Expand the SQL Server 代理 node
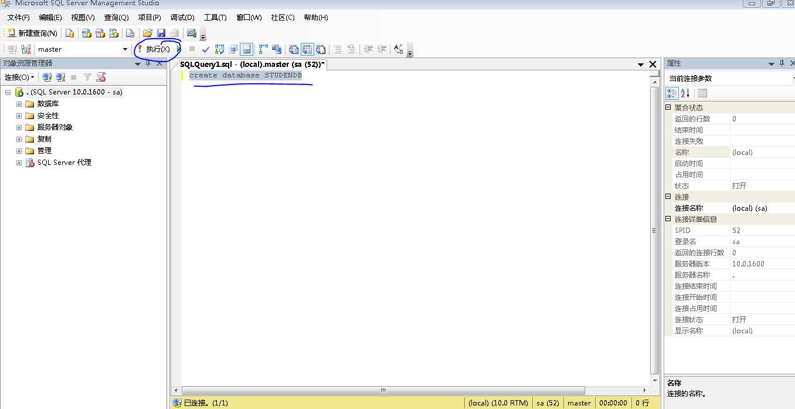Viewport: 795px width, 409px height. click(x=19, y=163)
